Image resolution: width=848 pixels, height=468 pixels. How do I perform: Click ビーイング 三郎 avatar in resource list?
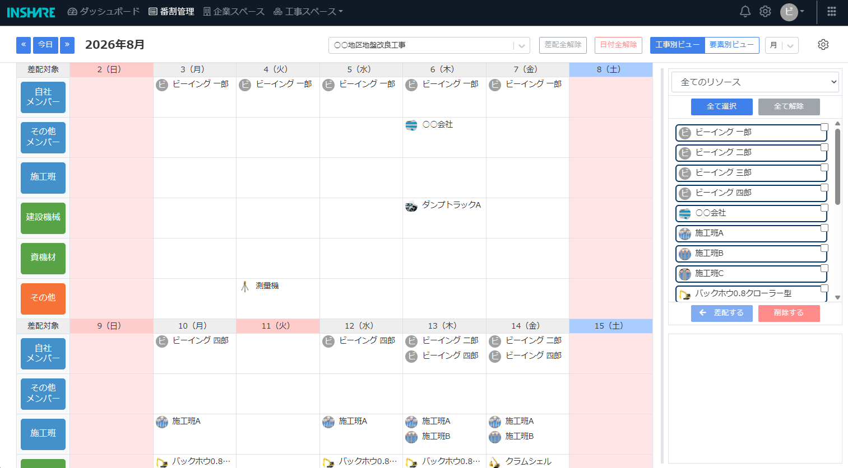point(685,173)
